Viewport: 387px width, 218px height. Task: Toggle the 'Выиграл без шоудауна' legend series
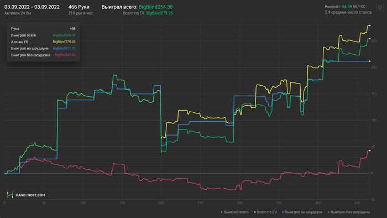pyautogui.click(x=348, y=212)
